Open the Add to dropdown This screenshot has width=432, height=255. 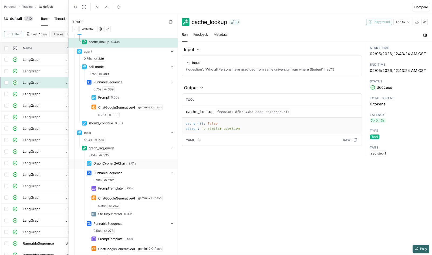point(403,22)
